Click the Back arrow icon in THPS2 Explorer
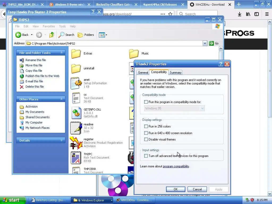The width and height of the screenshot is (272, 204). (x=18, y=35)
